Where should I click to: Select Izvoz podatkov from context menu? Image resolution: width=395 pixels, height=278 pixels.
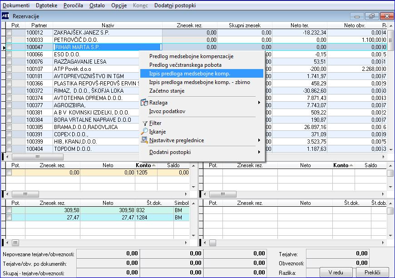point(167,111)
